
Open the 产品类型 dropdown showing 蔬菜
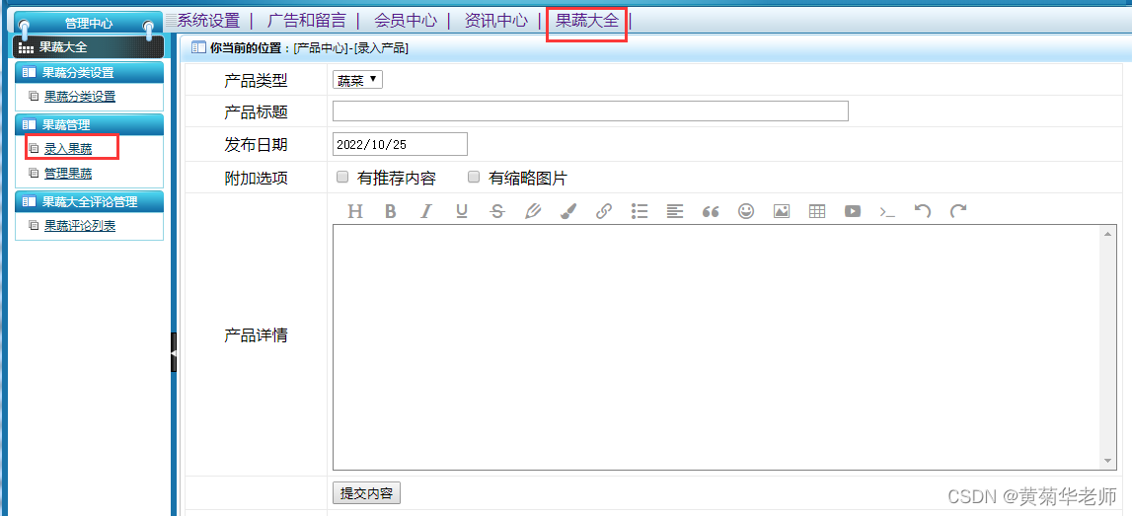[357, 80]
